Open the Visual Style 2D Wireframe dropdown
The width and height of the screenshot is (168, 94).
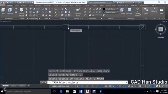pyautogui.click(x=111, y=9)
